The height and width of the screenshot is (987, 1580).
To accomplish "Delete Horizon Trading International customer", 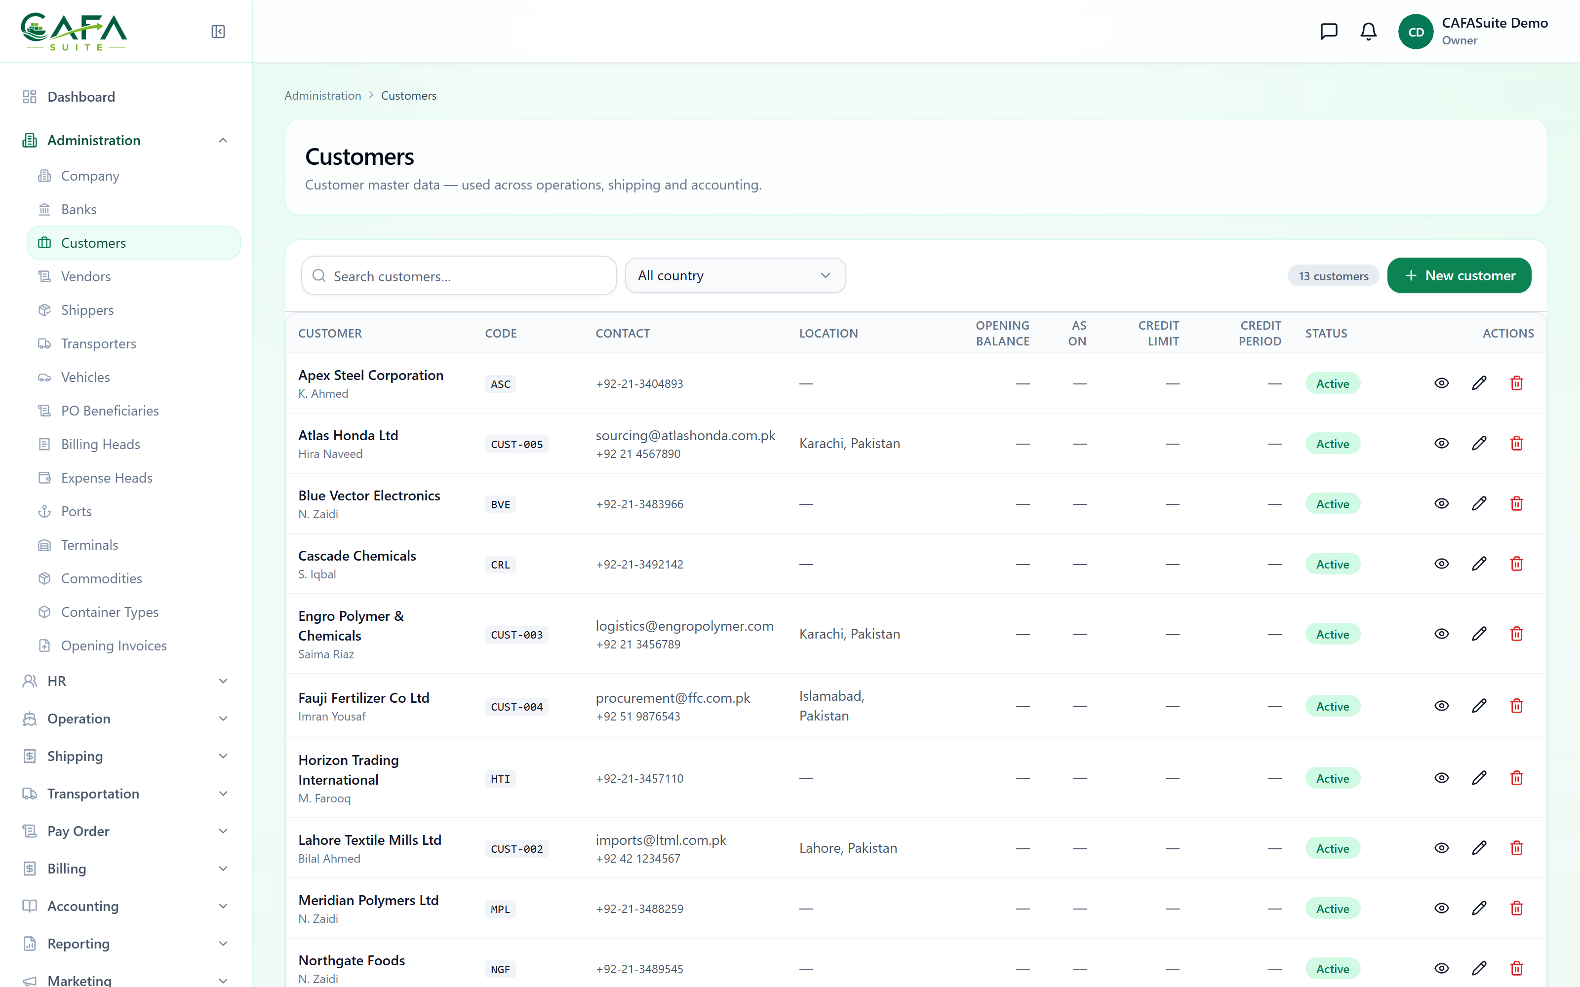I will tap(1517, 777).
